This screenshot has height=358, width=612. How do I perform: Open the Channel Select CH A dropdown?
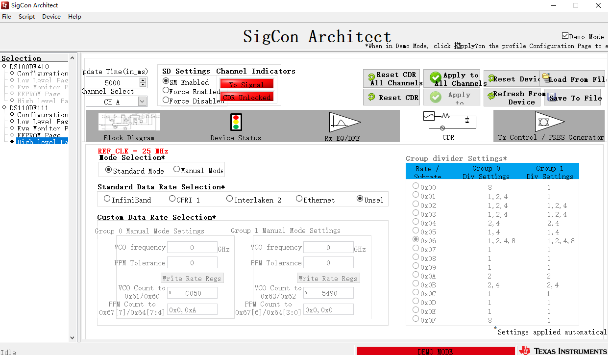coord(142,102)
